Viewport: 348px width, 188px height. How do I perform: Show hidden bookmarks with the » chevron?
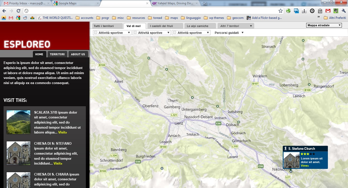click(x=318, y=17)
